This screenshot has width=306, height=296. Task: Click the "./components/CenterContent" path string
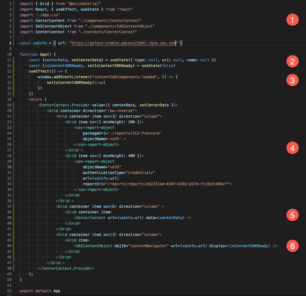coord(110,21)
